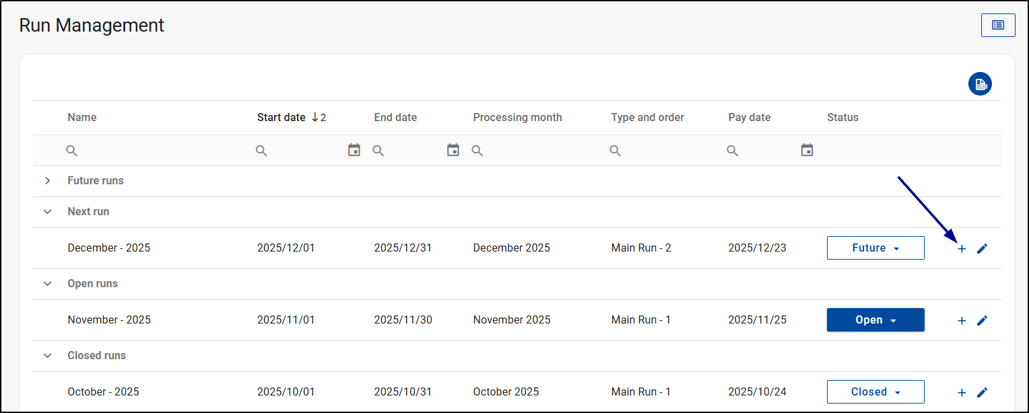The height and width of the screenshot is (413, 1029).
Task: Collapse the Next run group
Action: click(x=48, y=212)
